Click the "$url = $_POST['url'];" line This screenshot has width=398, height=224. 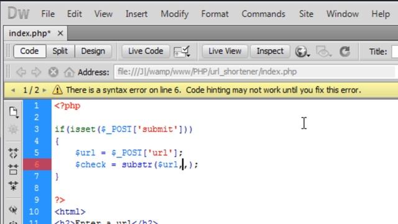[x=129, y=153]
